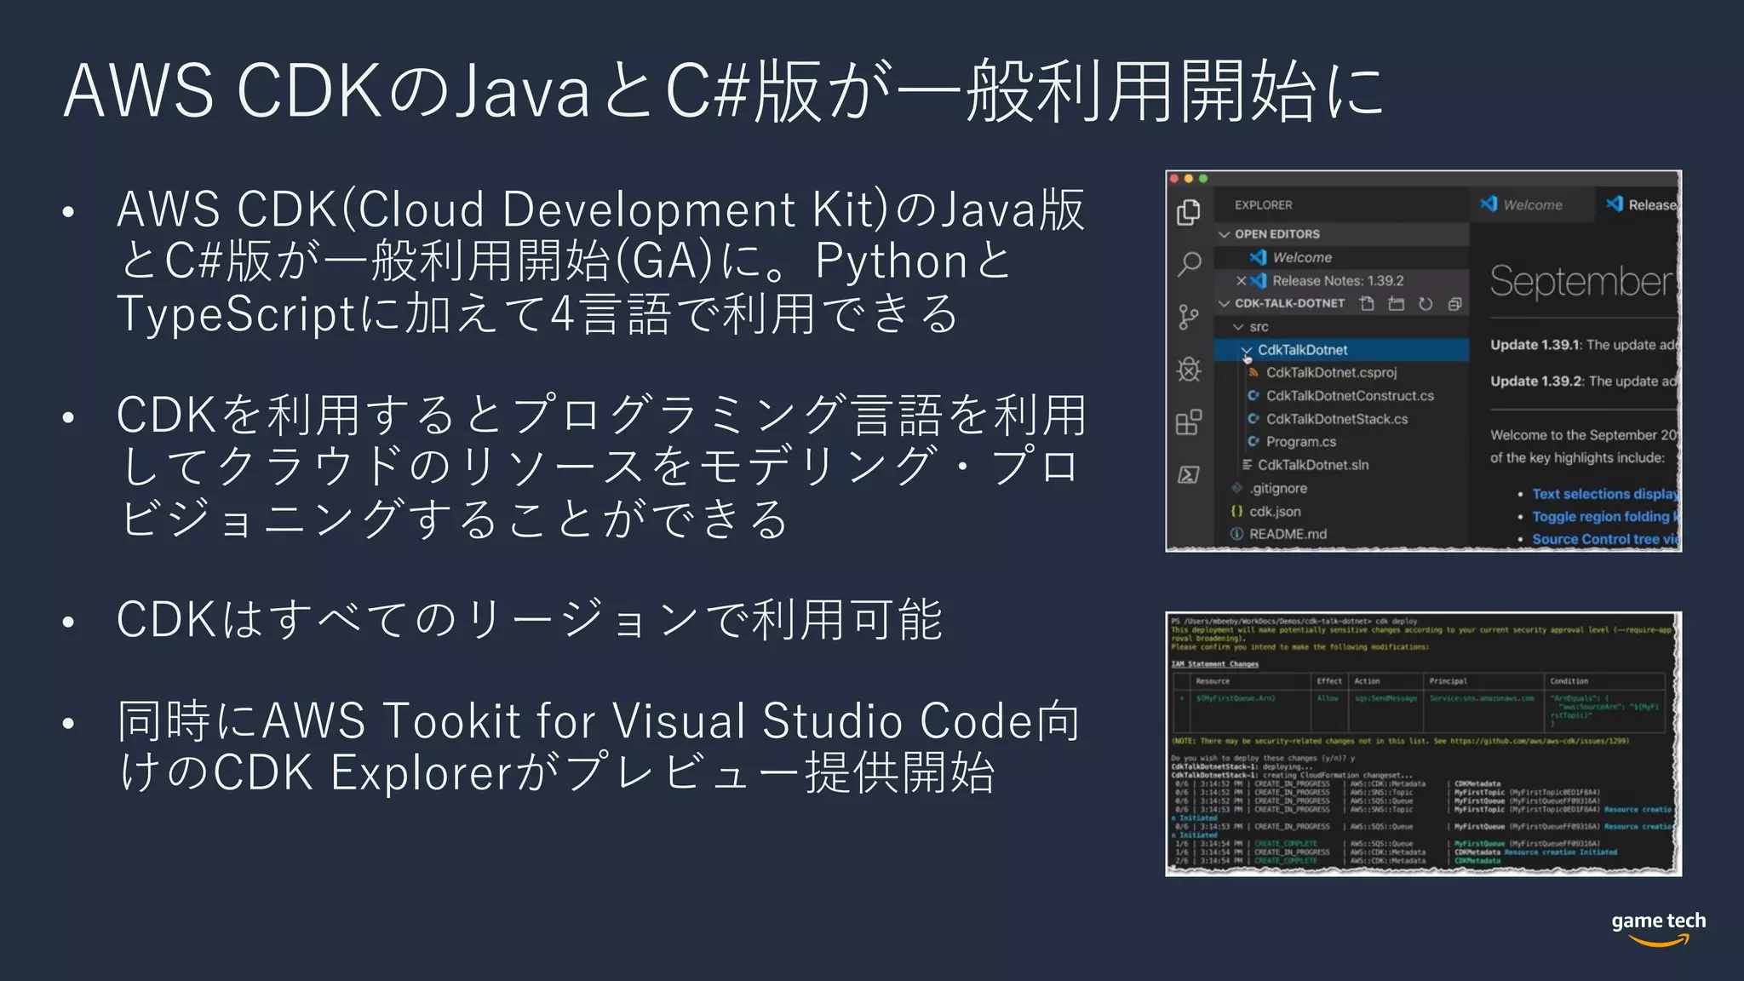This screenshot has height=981, width=1744.
Task: Click the EXPLORER panel title
Action: [x=1263, y=205]
